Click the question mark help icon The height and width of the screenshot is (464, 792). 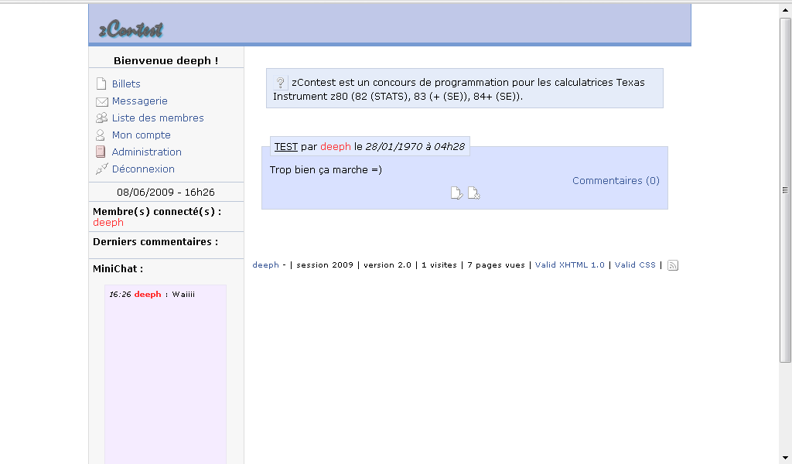pyautogui.click(x=281, y=82)
